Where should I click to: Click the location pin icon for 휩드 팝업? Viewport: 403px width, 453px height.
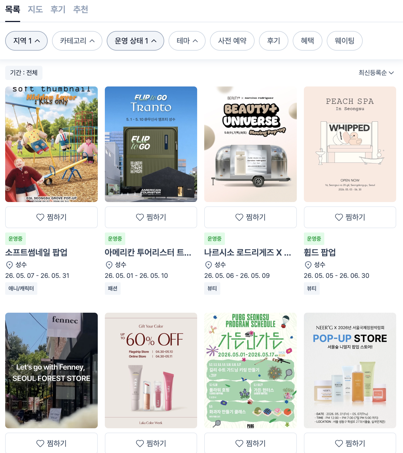[x=308, y=265]
